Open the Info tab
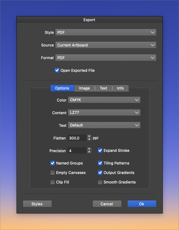The width and height of the screenshot is (179, 230). pos(120,88)
